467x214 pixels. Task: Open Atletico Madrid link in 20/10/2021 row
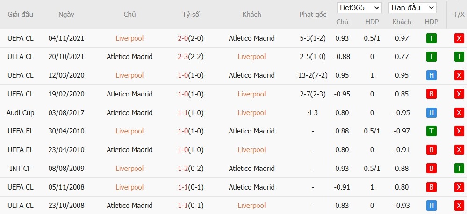(x=129, y=57)
